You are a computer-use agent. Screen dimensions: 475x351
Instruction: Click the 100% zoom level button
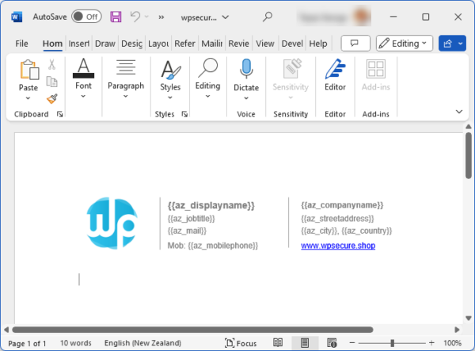pyautogui.click(x=452, y=343)
